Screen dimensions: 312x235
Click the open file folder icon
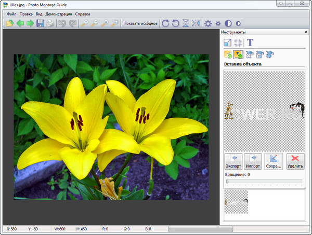tap(9, 23)
